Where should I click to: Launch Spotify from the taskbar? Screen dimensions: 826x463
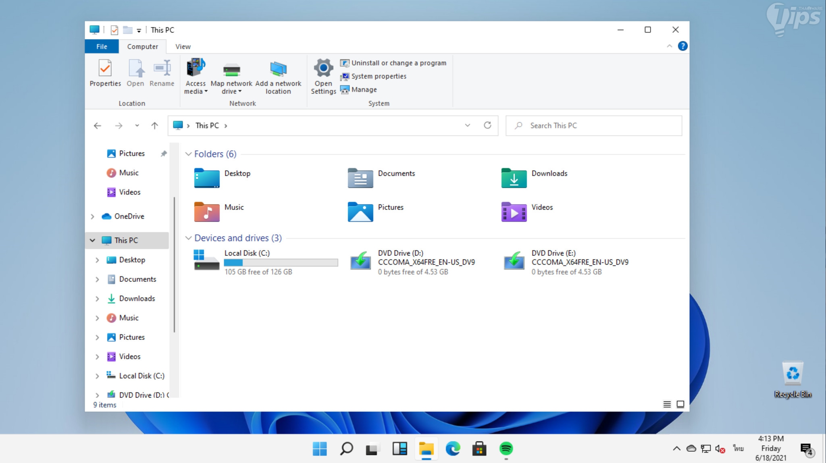click(506, 448)
